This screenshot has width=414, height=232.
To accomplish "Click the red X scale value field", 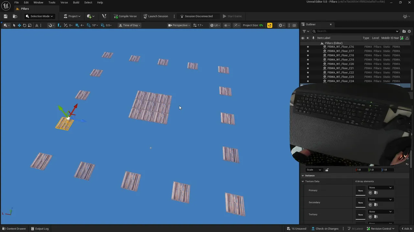I will pos(362,170).
